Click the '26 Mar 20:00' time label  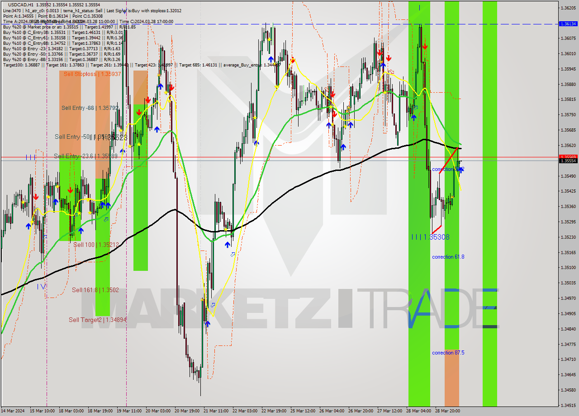361,411
